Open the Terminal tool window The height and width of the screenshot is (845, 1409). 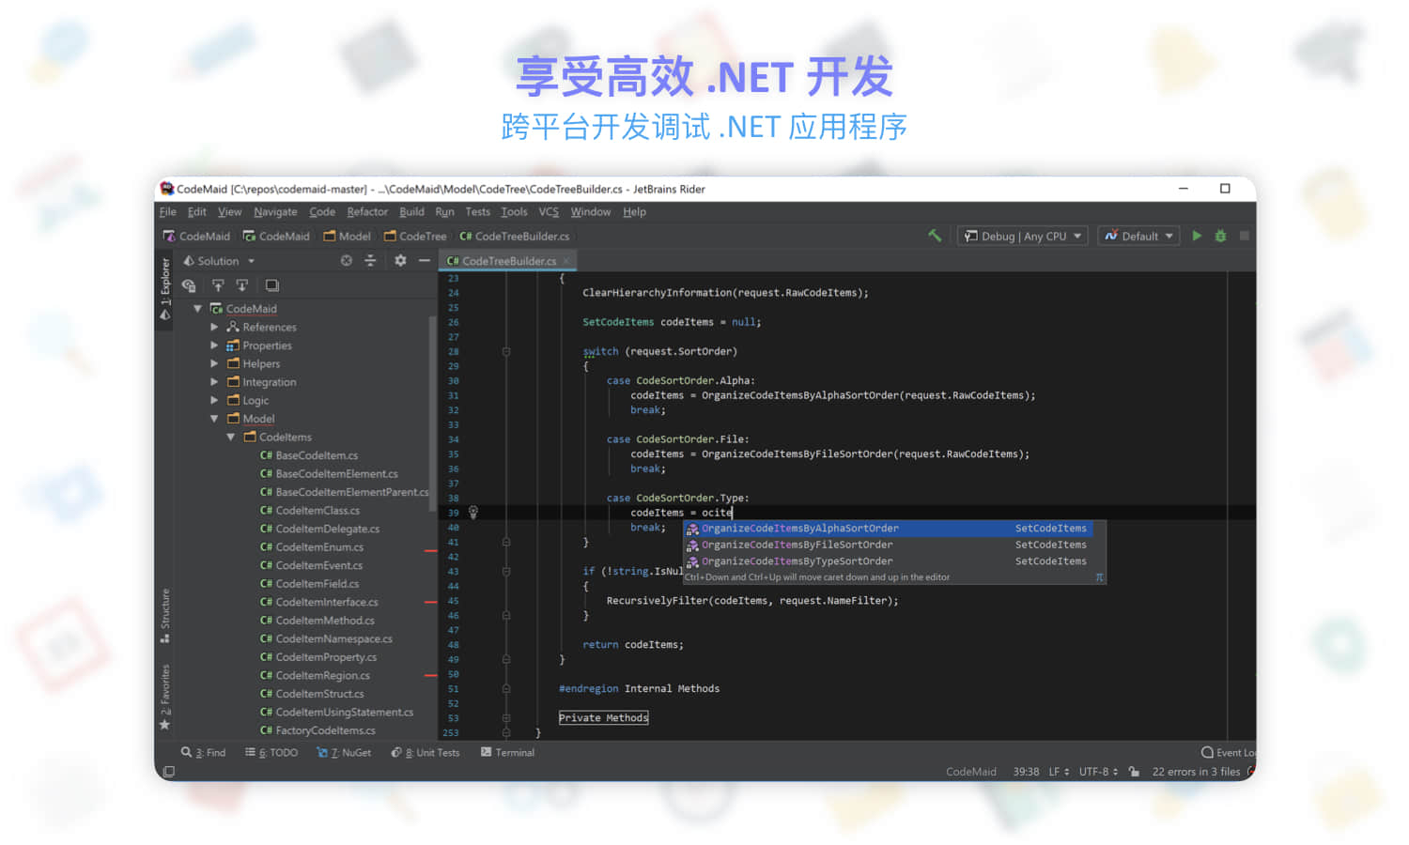pyautogui.click(x=508, y=753)
